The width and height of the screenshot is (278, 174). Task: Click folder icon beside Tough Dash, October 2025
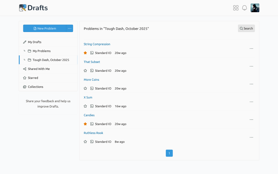click(30, 60)
